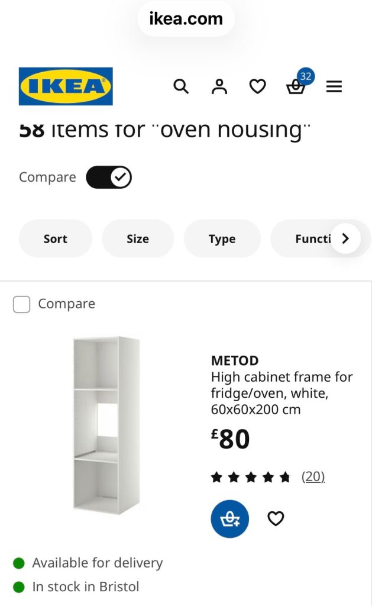
Task: Add METOD cabinet frame to basket
Action: [x=229, y=519]
